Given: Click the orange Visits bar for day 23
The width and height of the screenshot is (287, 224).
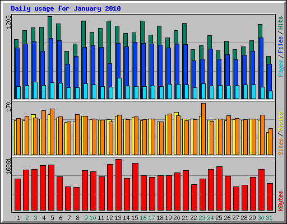Looking at the screenshot, I should click(203, 129).
